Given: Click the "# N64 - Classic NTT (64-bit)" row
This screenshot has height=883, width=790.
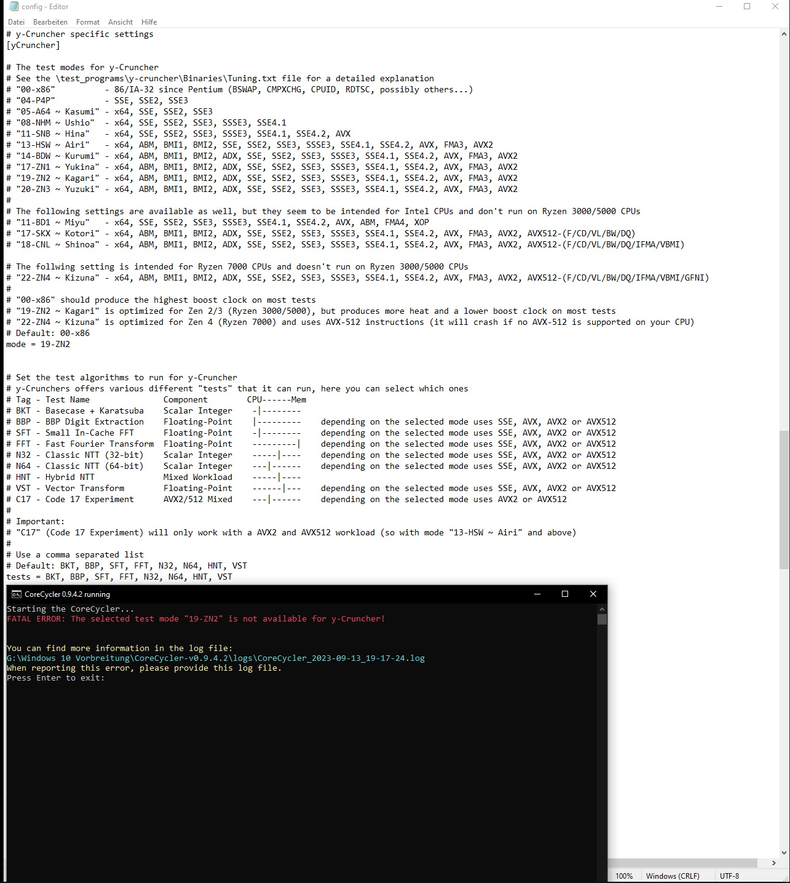Looking at the screenshot, I should point(311,466).
